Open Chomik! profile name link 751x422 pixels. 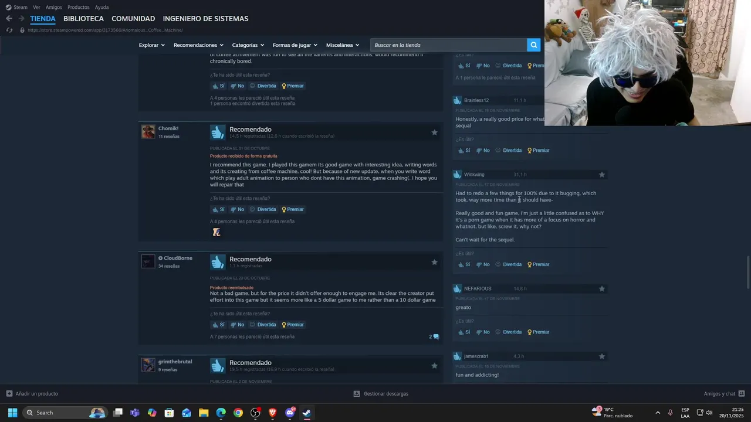168,128
